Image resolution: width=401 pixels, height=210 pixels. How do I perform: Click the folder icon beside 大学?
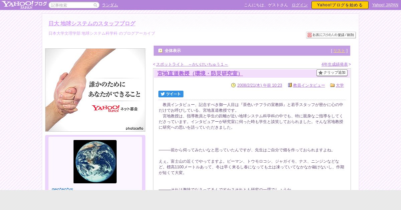(x=332, y=85)
